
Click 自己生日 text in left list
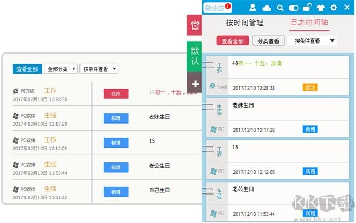pos(159,190)
